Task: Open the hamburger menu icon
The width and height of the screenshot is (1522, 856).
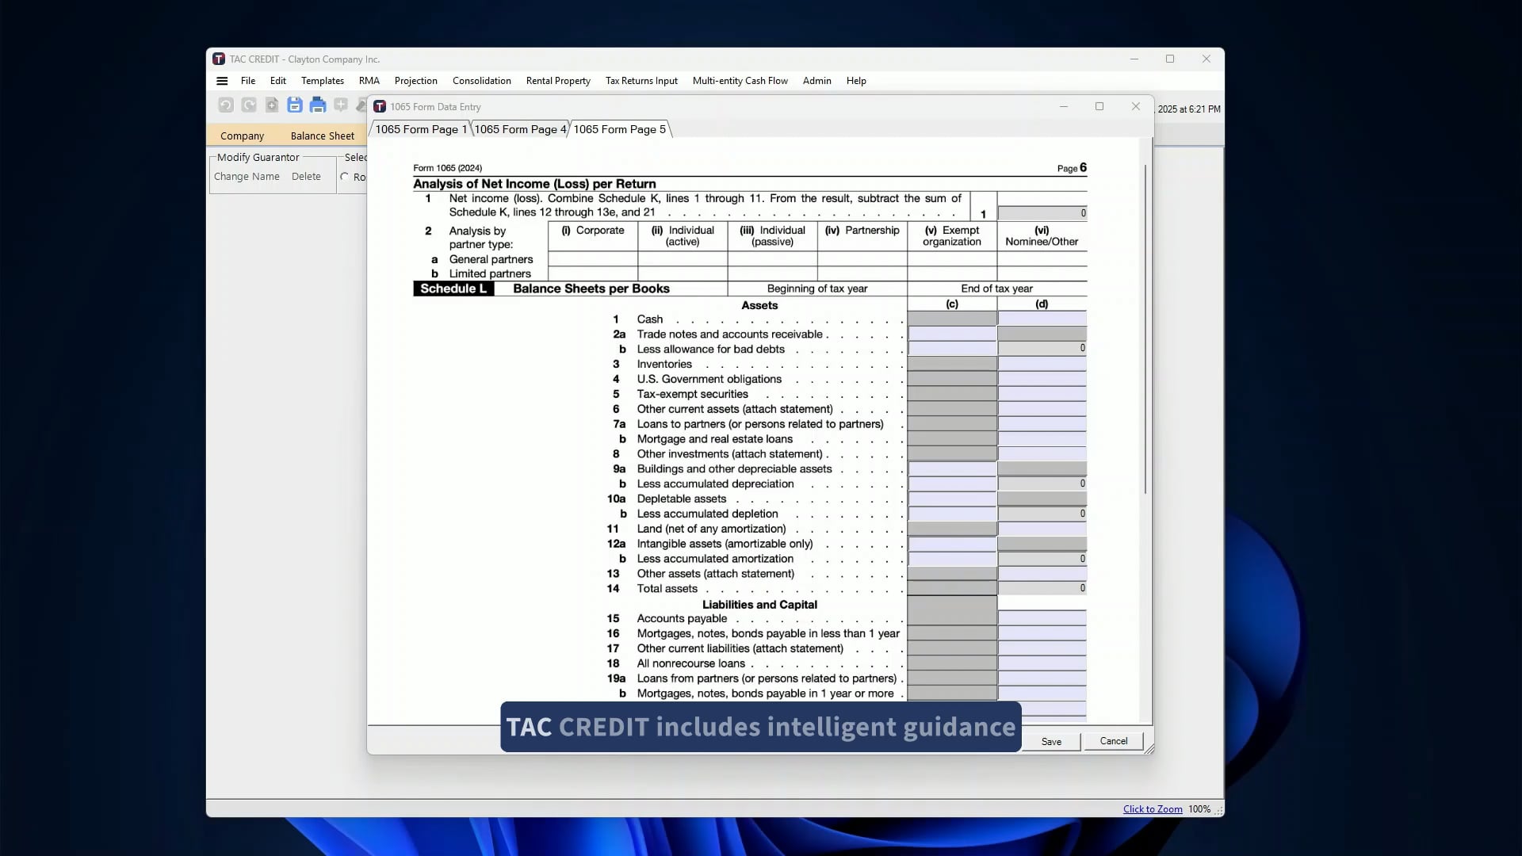Action: tap(222, 80)
